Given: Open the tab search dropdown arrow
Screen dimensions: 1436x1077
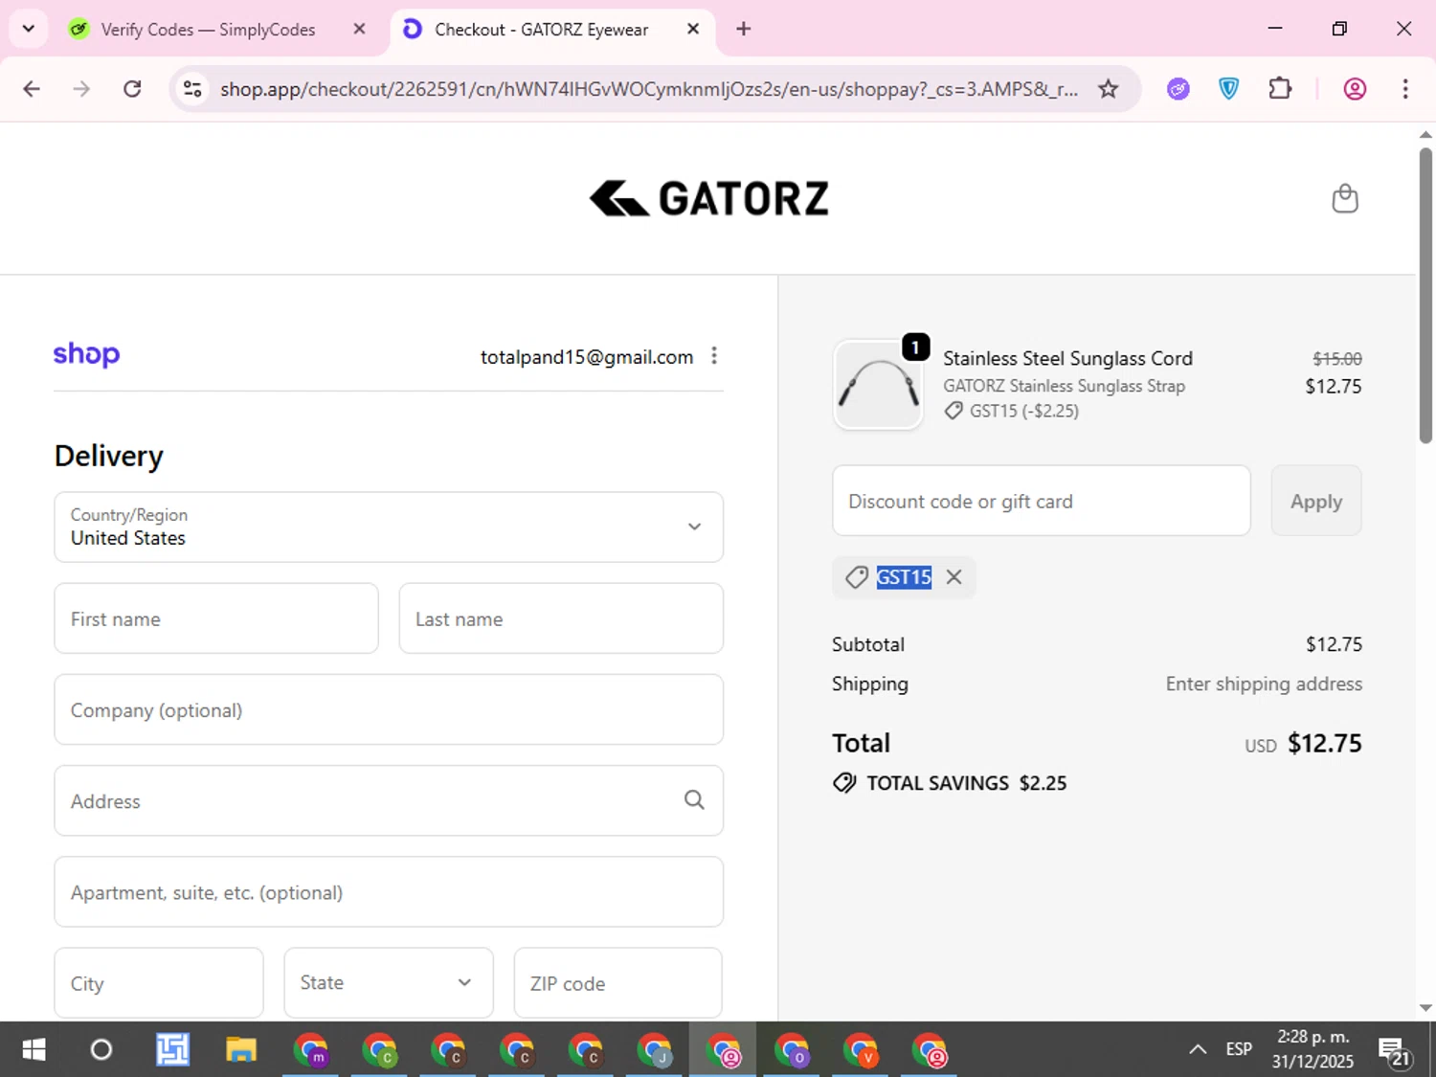Looking at the screenshot, I should 29,29.
